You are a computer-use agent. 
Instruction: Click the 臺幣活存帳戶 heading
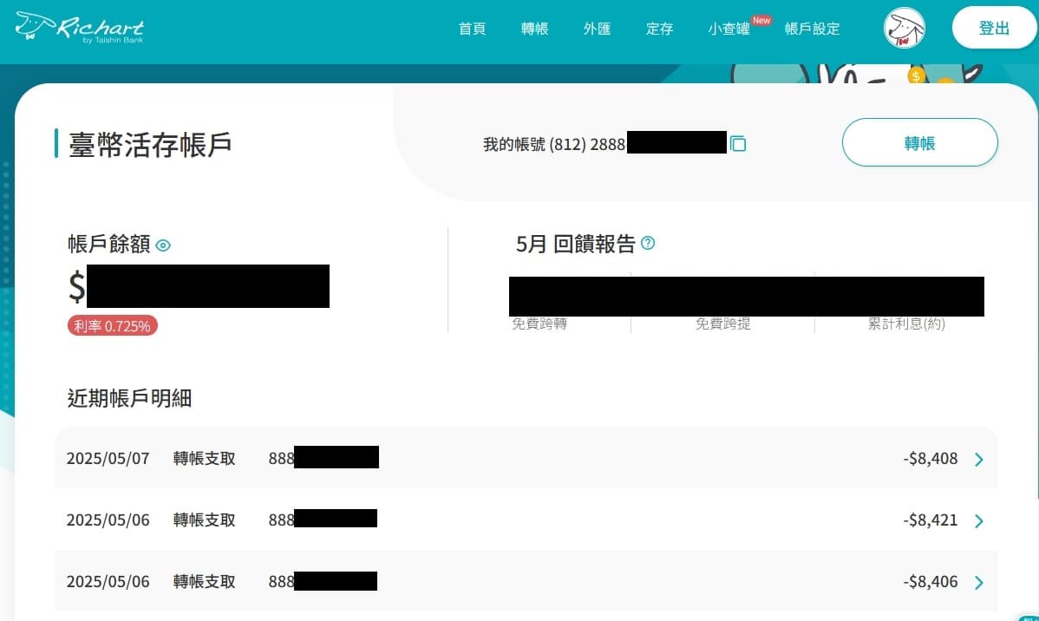pyautogui.click(x=150, y=145)
